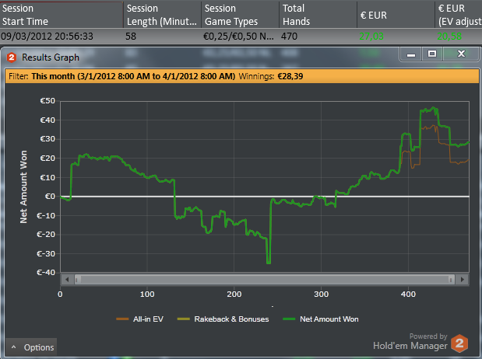
Task: Sort by Session Length column header
Action: [x=162, y=15]
